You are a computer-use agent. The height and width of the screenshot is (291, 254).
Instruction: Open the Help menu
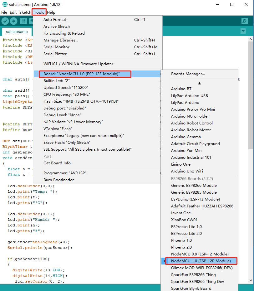coord(51,12)
